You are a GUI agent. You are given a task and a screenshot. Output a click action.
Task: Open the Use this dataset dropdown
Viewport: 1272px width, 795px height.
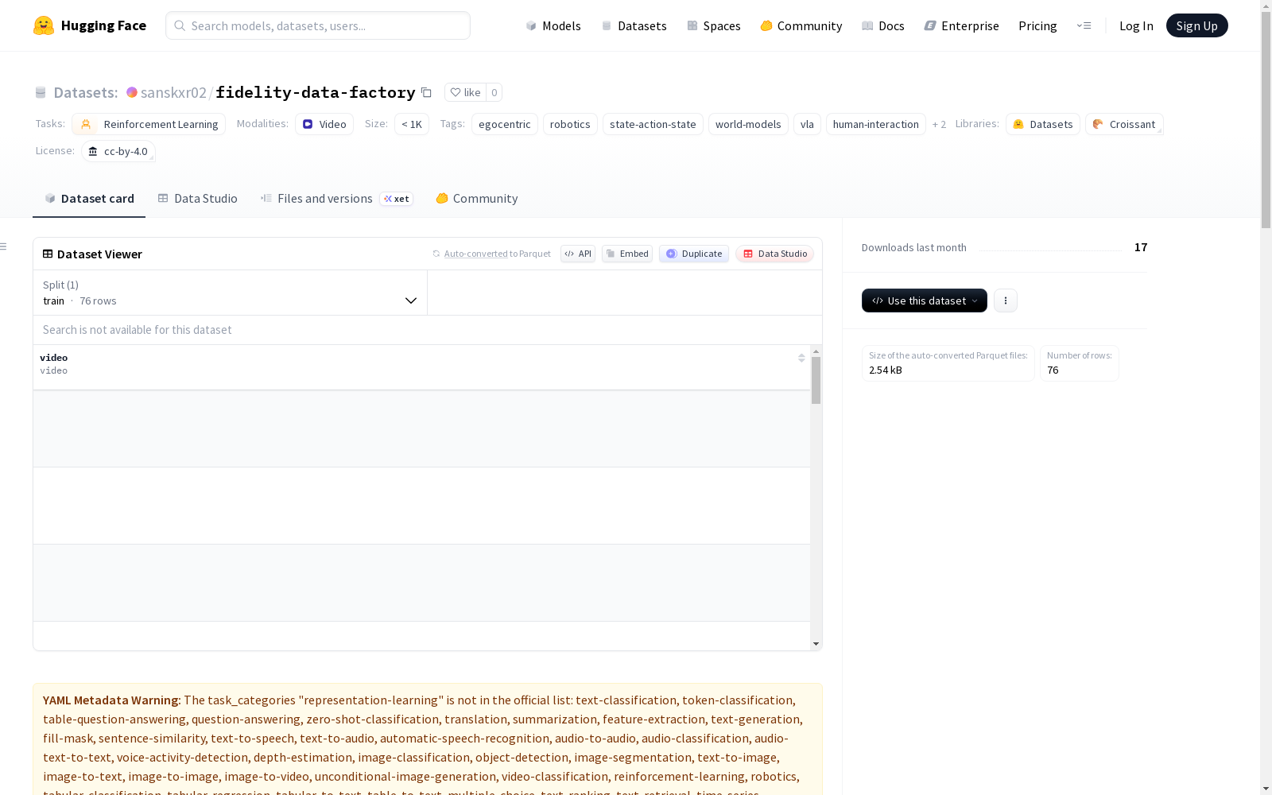coord(925,301)
